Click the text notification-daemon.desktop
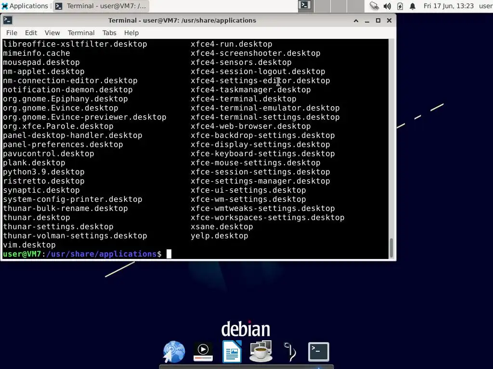Screen dimensions: 493x369 [67, 89]
